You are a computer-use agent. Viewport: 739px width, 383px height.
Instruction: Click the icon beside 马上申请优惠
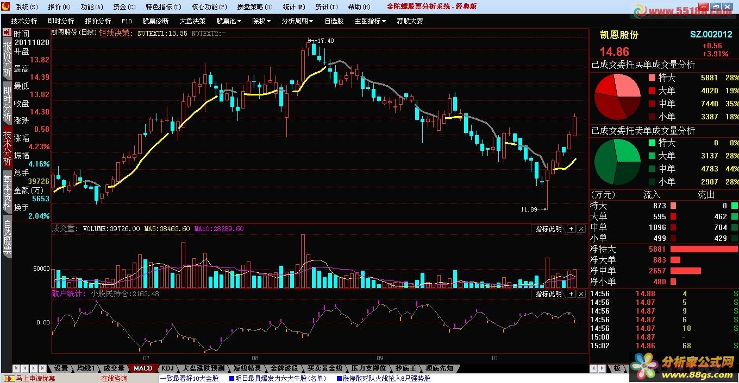coord(9,379)
